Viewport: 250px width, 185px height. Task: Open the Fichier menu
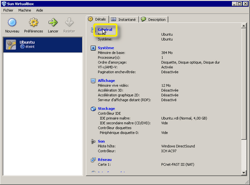click(x=8, y=10)
